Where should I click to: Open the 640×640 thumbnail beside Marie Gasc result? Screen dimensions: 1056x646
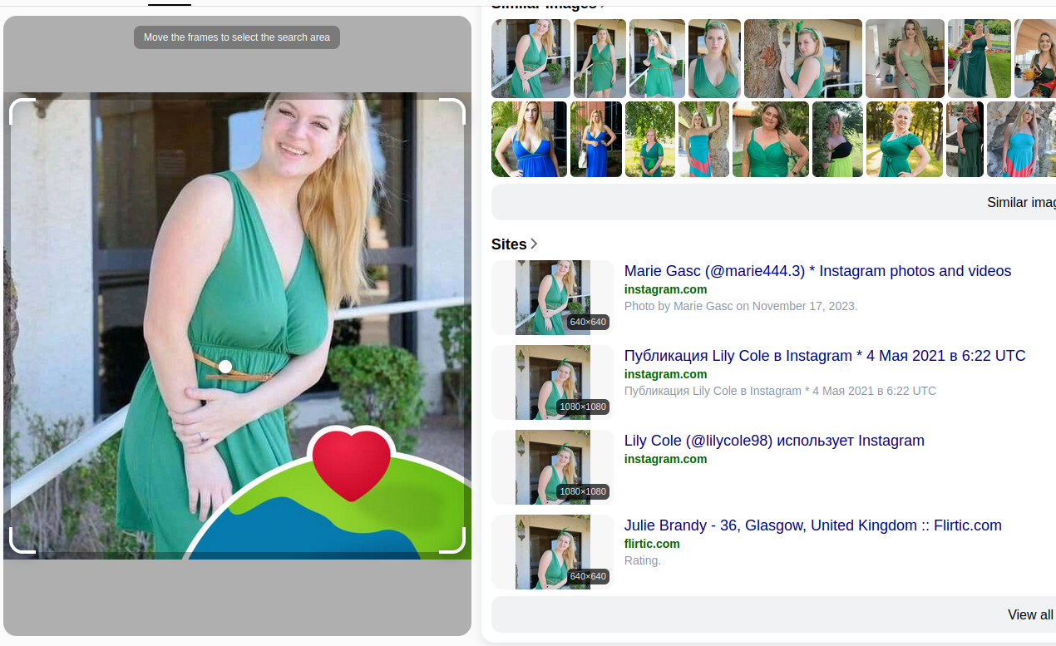point(552,298)
